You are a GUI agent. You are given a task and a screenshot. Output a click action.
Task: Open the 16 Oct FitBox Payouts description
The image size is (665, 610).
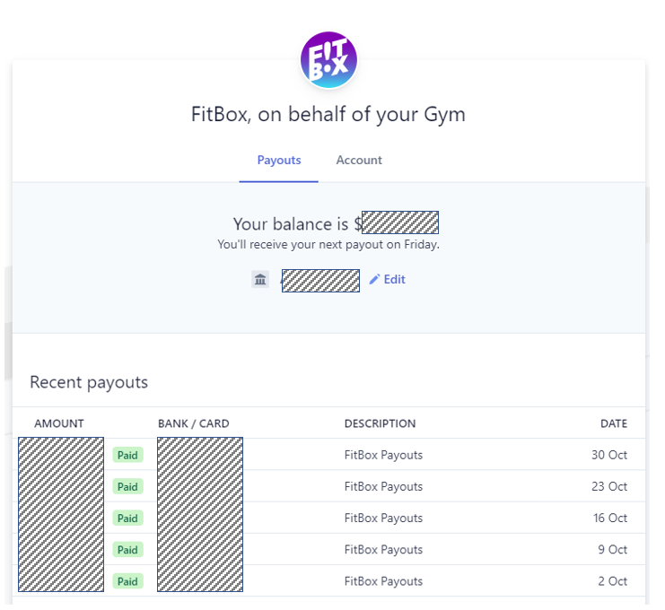click(383, 518)
